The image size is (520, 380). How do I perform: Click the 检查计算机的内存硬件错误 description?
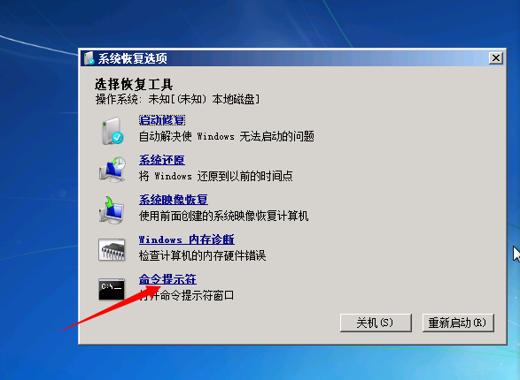[202, 255]
